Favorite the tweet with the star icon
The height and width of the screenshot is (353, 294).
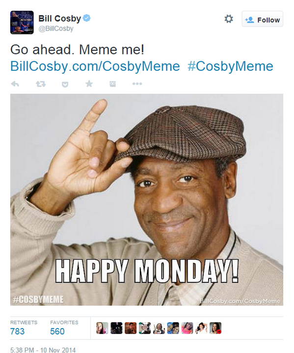click(89, 84)
